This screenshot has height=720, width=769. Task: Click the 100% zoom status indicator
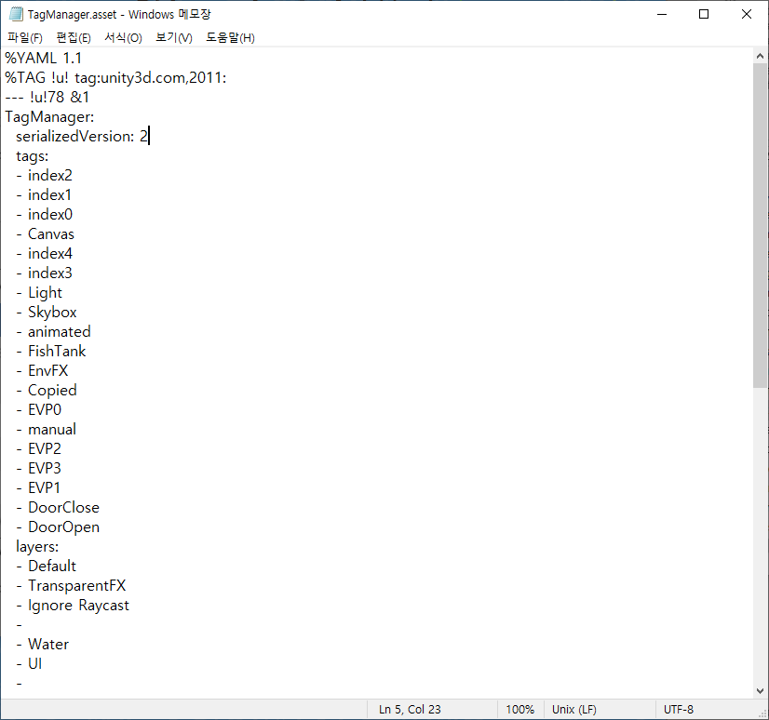[x=519, y=709]
